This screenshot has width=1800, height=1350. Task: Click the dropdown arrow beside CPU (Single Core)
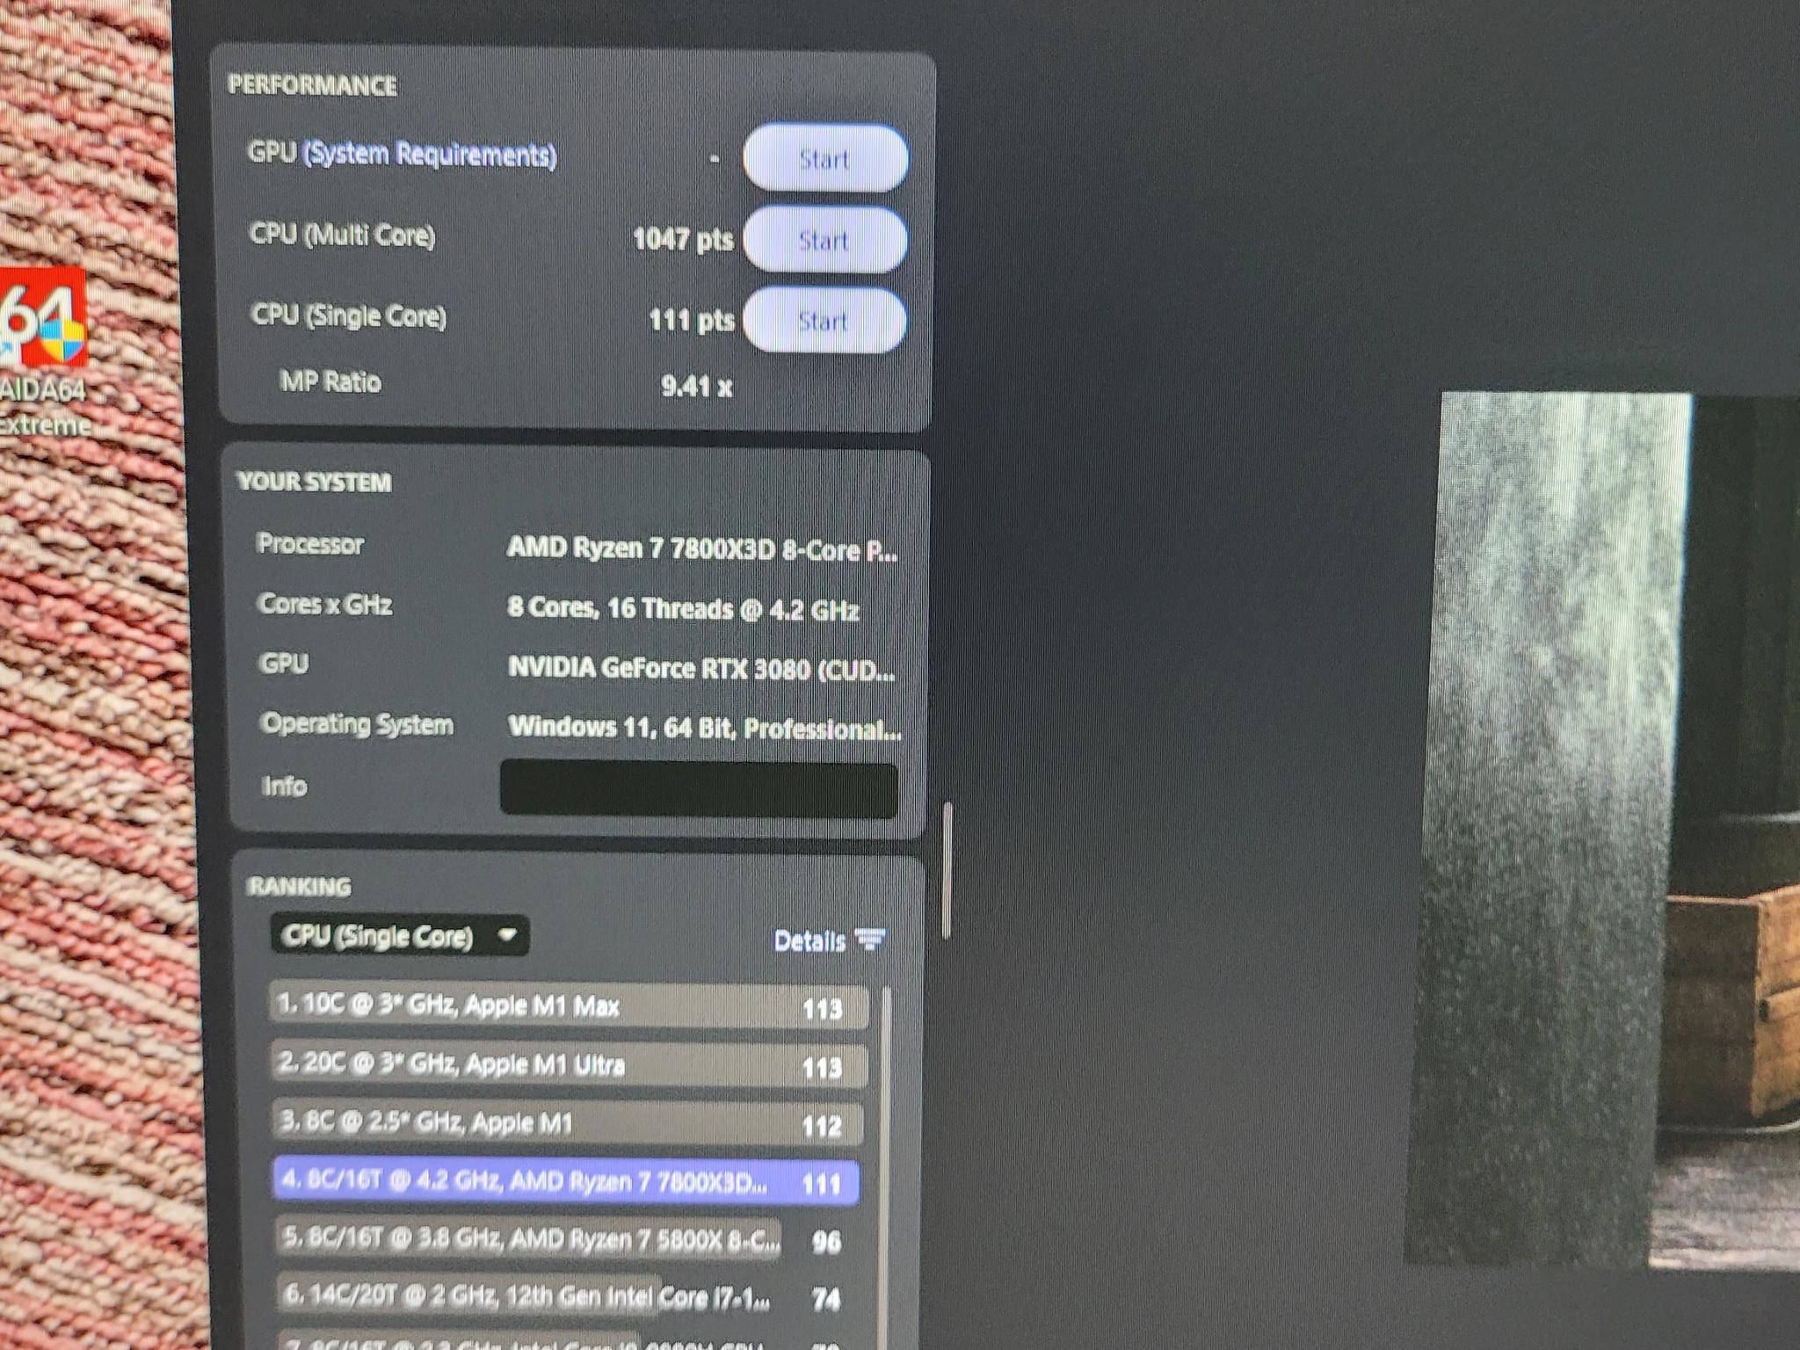click(507, 934)
